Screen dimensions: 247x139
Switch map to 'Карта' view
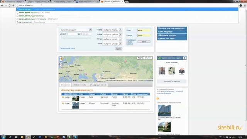click(x=140, y=58)
